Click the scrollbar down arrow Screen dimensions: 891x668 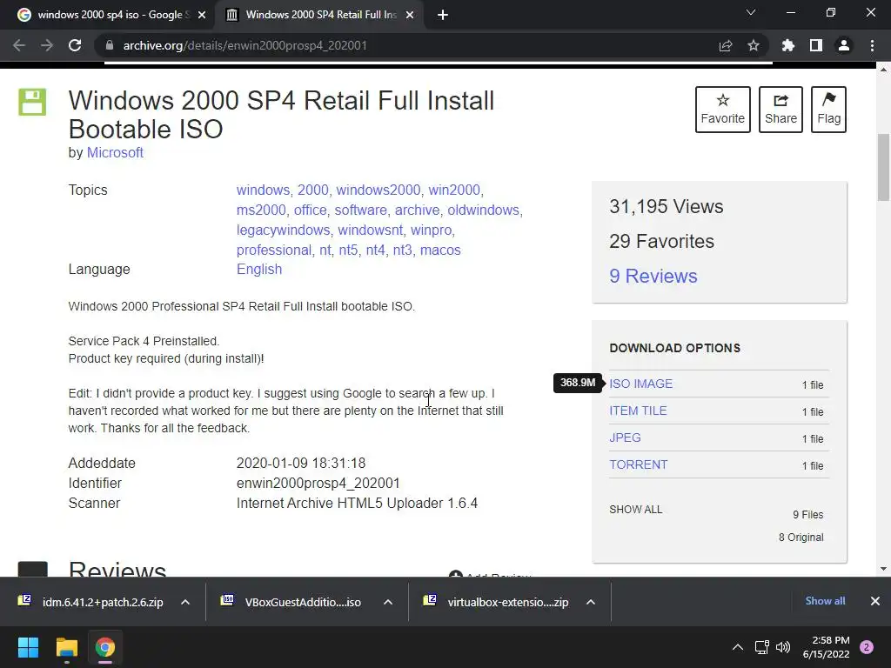(883, 569)
